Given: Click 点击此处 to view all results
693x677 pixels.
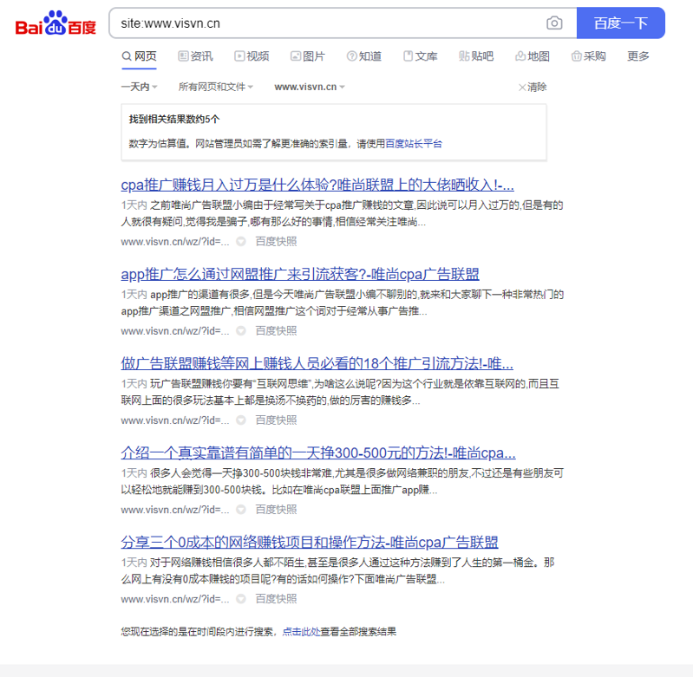Looking at the screenshot, I should coord(302,632).
